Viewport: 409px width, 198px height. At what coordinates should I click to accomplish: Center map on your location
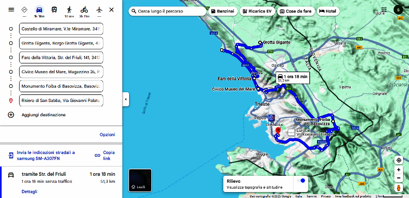399,161
